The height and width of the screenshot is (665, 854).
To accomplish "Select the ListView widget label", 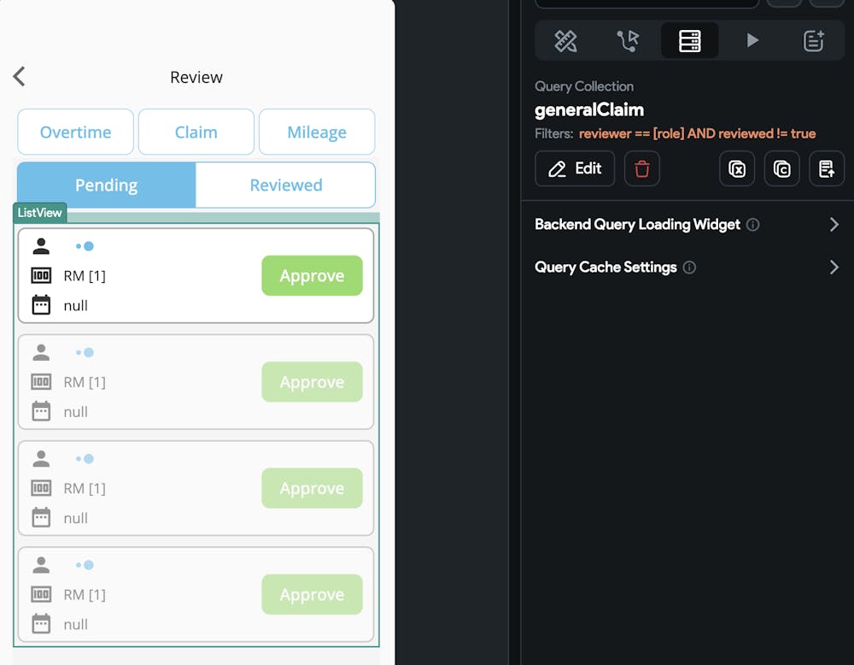I will [x=40, y=213].
